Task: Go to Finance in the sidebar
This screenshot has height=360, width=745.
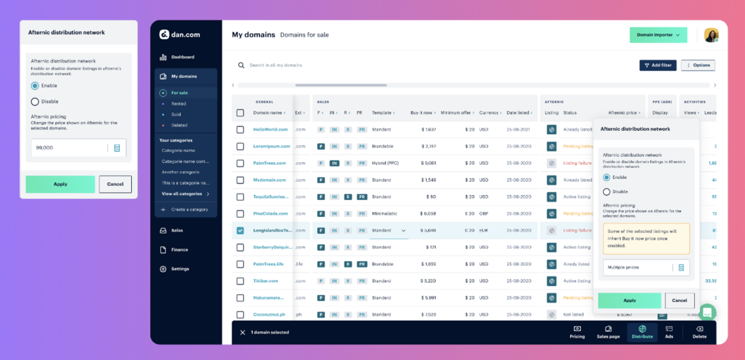Action: coord(179,250)
